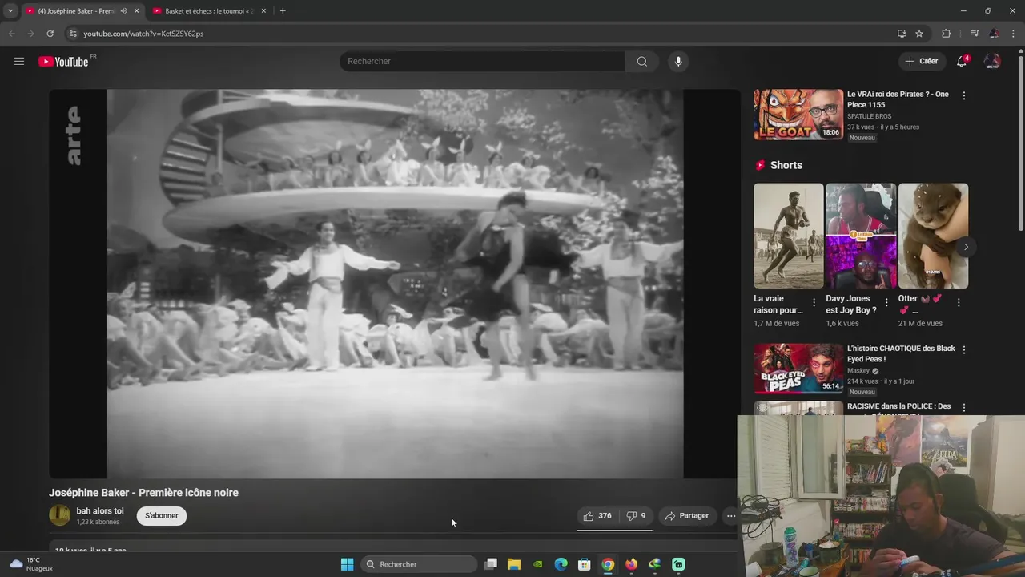
Task: Open options for Otter short
Action: (x=959, y=303)
